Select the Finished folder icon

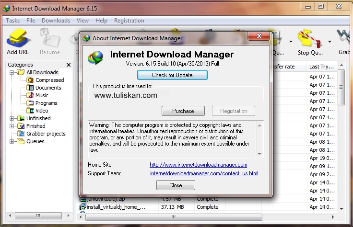click(21, 126)
